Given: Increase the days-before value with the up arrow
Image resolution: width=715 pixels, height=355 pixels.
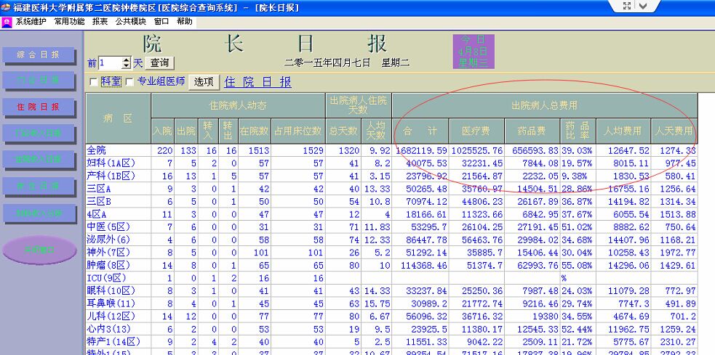Looking at the screenshot, I should coord(127,60).
